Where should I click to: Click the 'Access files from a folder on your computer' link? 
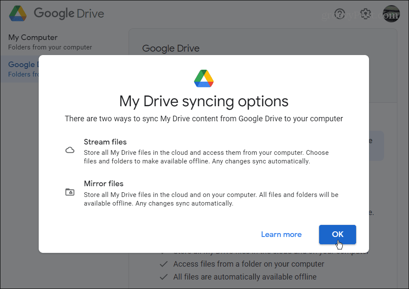coord(248,264)
